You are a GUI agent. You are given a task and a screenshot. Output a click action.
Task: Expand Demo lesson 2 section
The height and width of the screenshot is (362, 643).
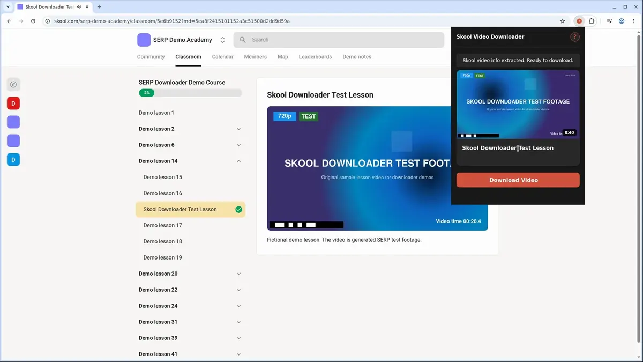(239, 129)
